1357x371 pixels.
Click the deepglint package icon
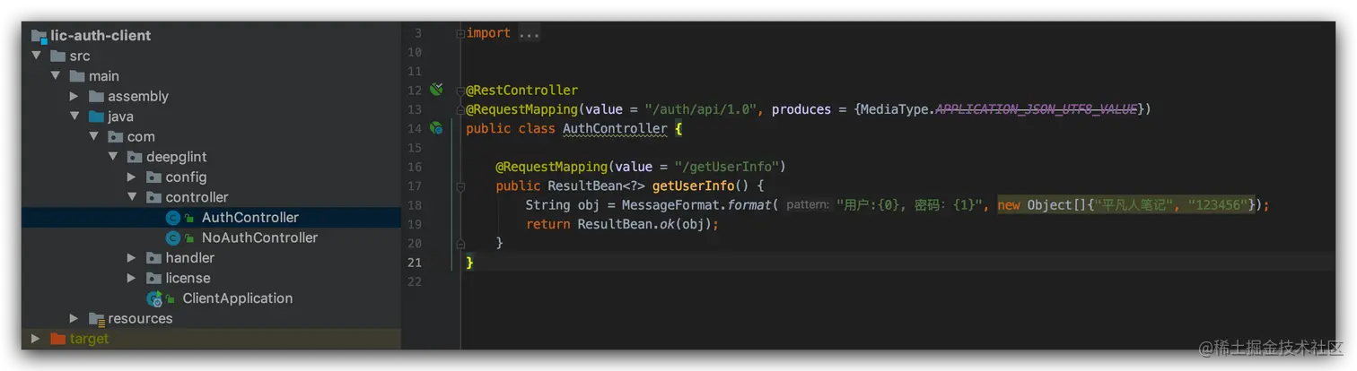pos(135,157)
